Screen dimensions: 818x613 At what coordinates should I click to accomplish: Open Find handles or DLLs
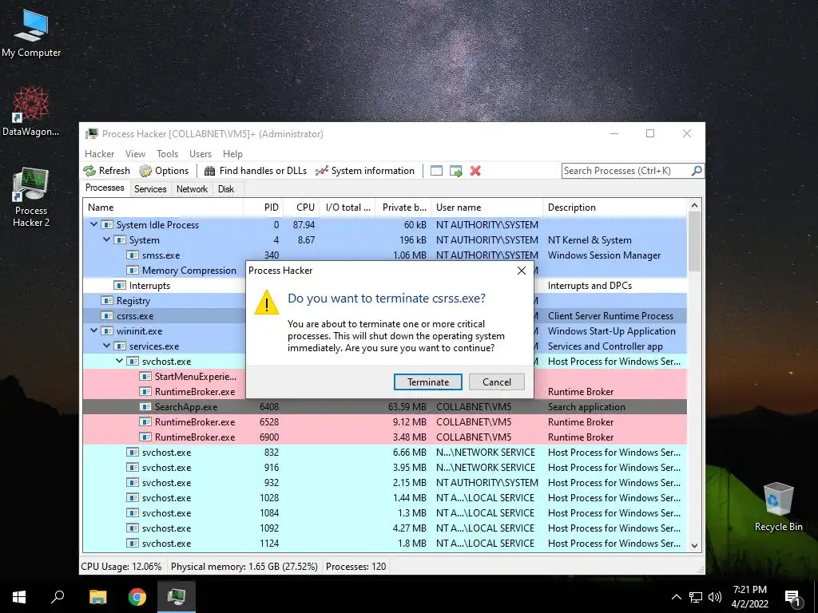255,171
